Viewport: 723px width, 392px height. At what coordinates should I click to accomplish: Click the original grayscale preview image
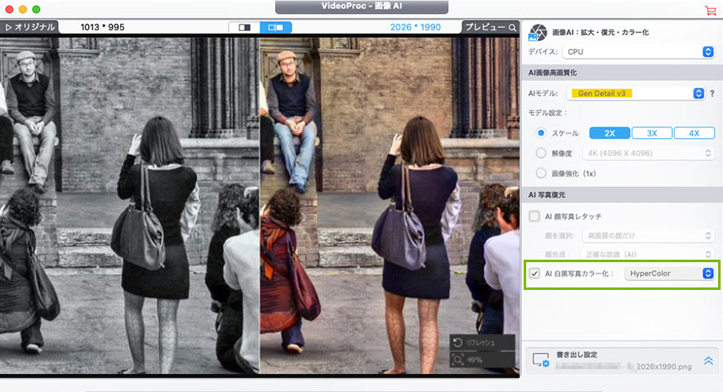(130, 205)
